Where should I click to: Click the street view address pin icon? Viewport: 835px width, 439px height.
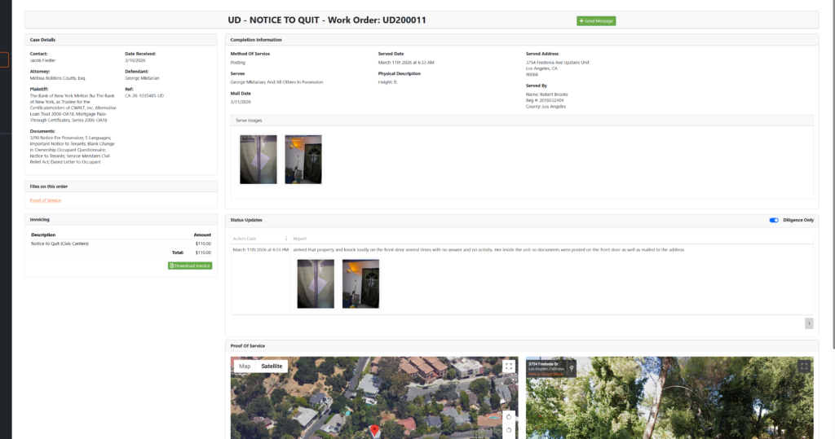571,367
